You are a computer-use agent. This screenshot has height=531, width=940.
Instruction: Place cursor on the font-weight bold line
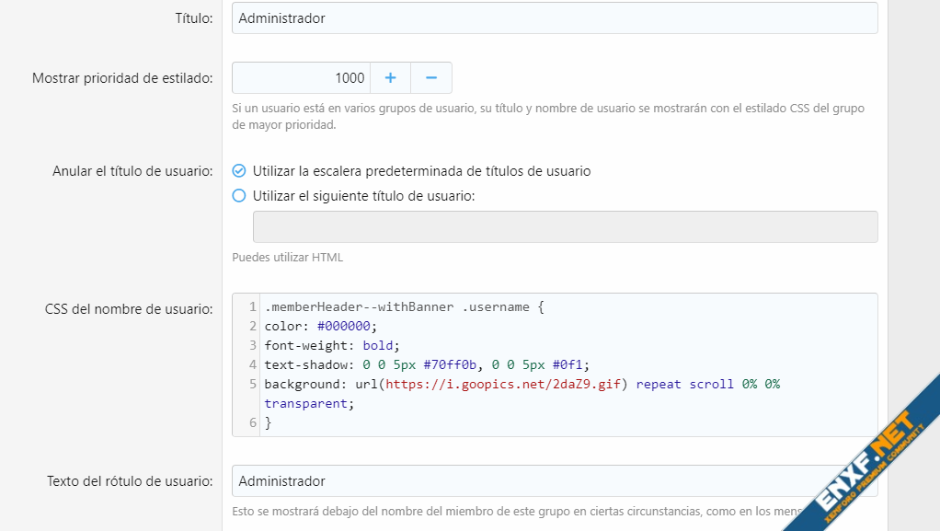pos(332,346)
